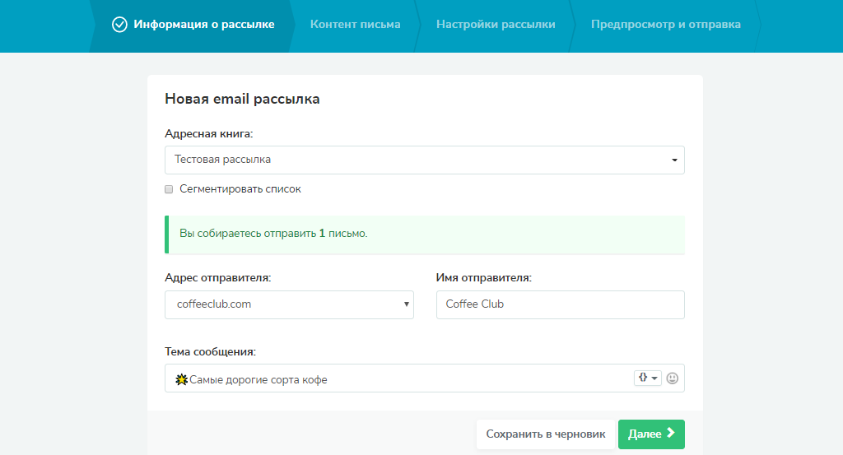Click the Тема сообщения label

[210, 352]
